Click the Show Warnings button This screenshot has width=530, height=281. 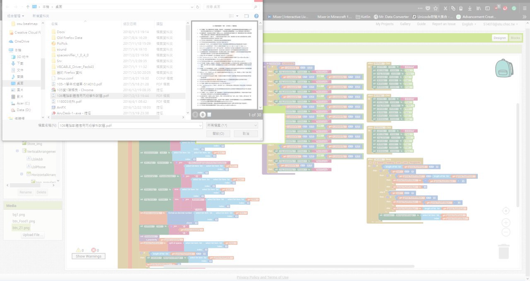(88, 256)
